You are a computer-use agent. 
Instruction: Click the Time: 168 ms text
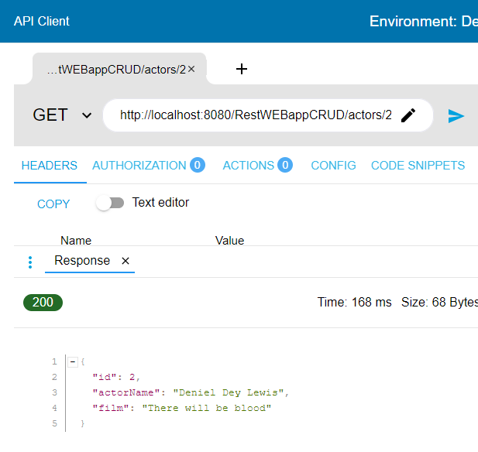coord(354,302)
